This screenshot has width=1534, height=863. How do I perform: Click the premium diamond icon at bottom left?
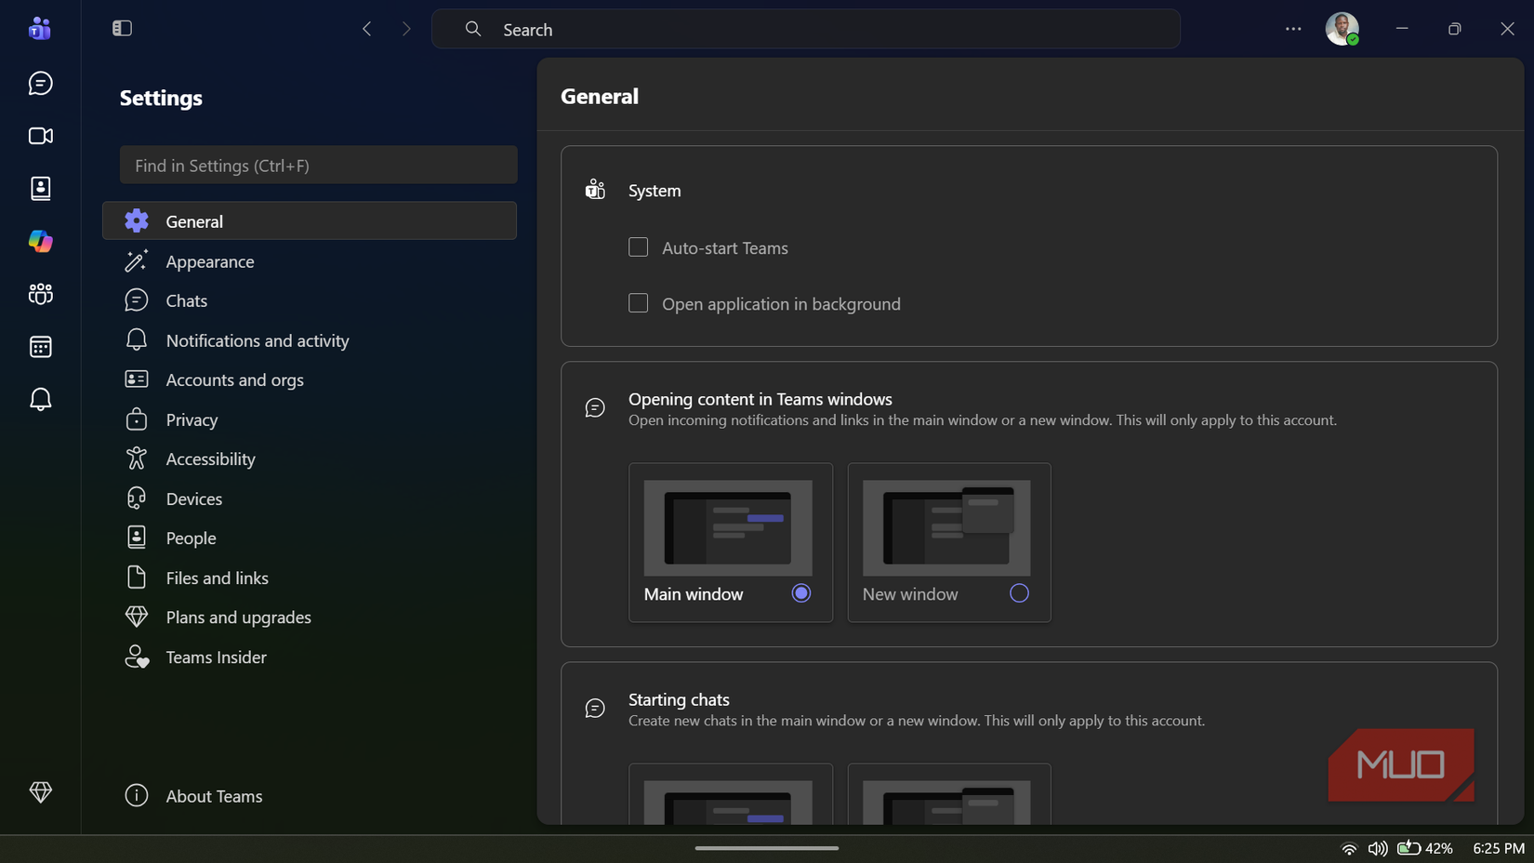40,792
